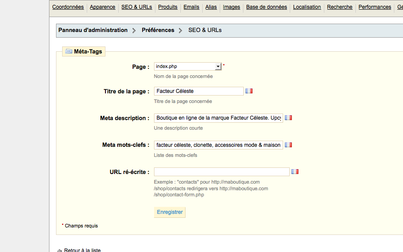Image resolution: width=403 pixels, height=252 pixels.
Task: Focus the Meta description input field
Action: (x=218, y=118)
